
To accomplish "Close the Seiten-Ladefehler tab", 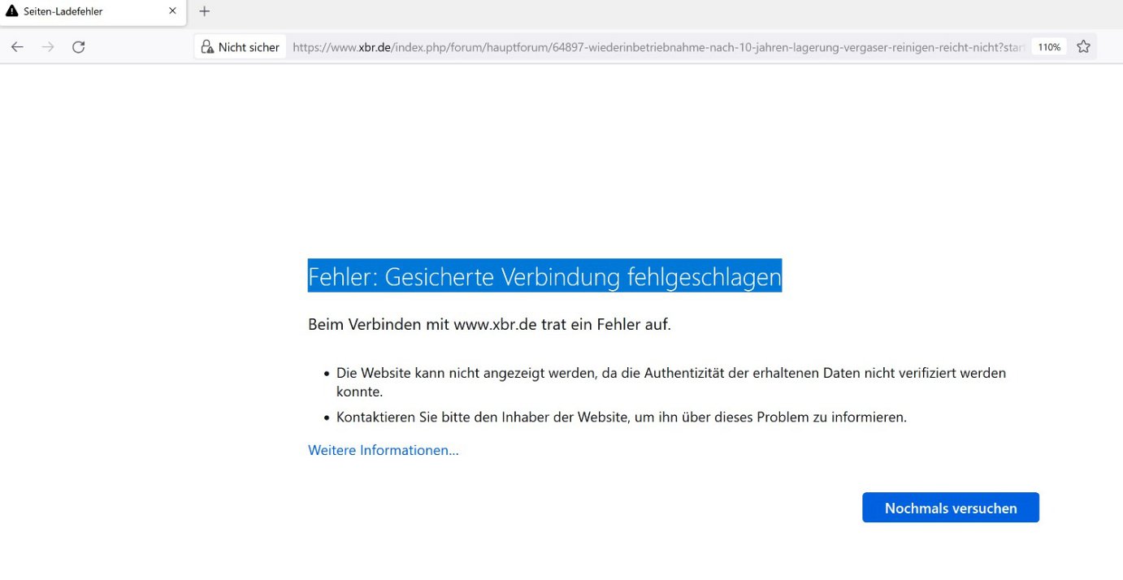I will pyautogui.click(x=171, y=11).
